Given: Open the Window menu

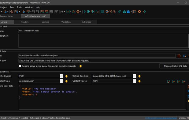Looking at the screenshot, I should 29,7.
